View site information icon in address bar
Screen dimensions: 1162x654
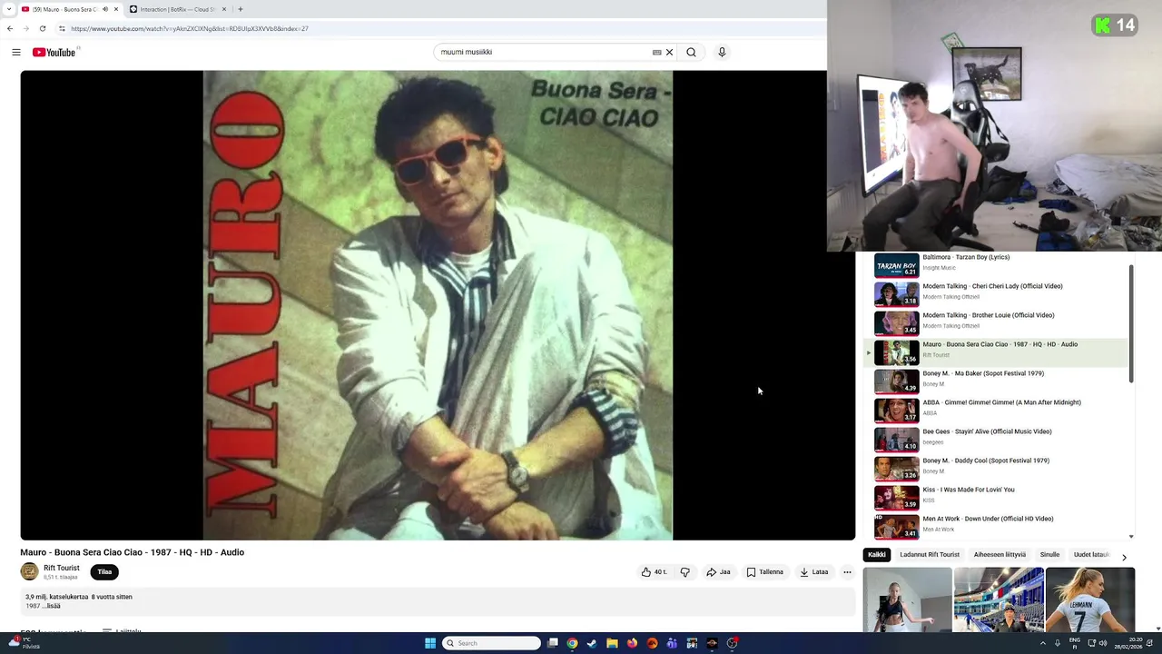pyautogui.click(x=62, y=28)
